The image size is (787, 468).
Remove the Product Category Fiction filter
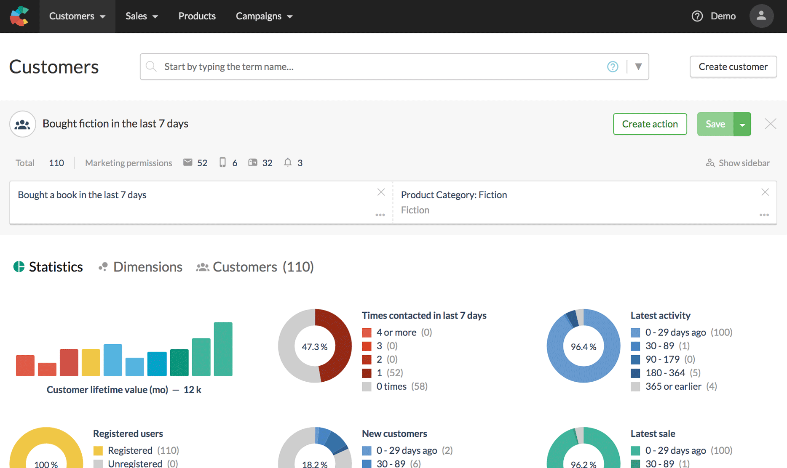click(x=766, y=192)
